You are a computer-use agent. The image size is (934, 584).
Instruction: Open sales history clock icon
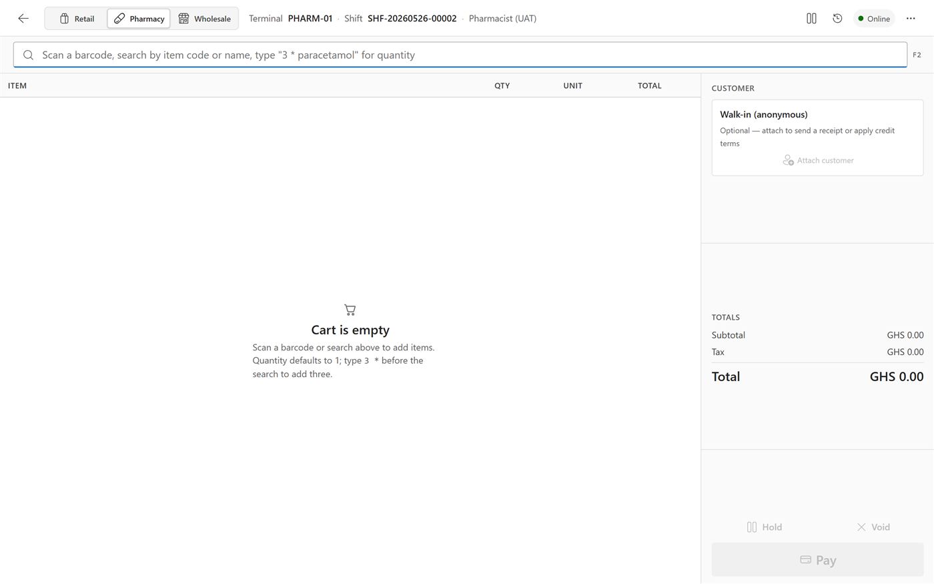click(x=837, y=19)
